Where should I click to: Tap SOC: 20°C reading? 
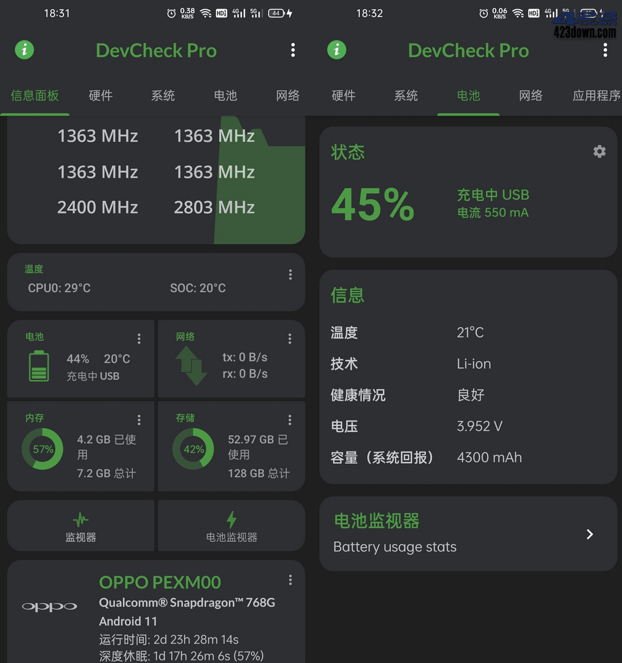198,288
